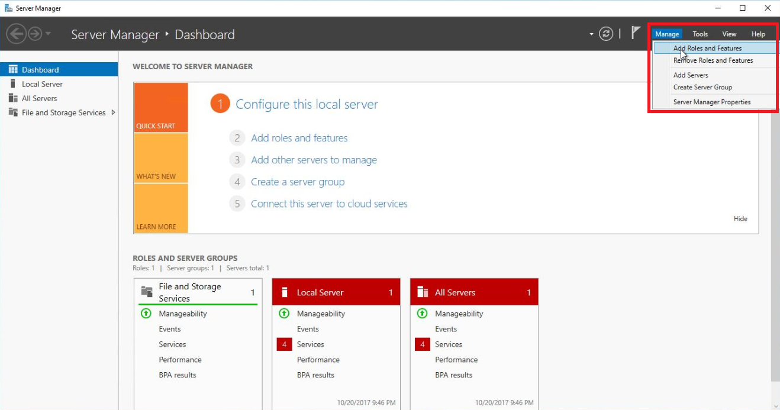Image resolution: width=780 pixels, height=410 pixels.
Task: Click the Server Manager title bar icon
Action: 9,8
